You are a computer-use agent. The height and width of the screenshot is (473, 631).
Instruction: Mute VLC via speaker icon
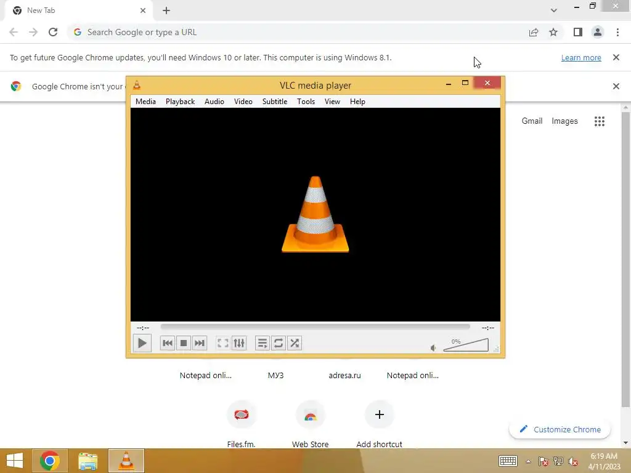433,348
